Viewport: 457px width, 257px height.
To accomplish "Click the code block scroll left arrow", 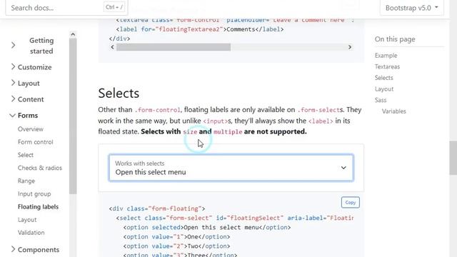I will (113, 47).
